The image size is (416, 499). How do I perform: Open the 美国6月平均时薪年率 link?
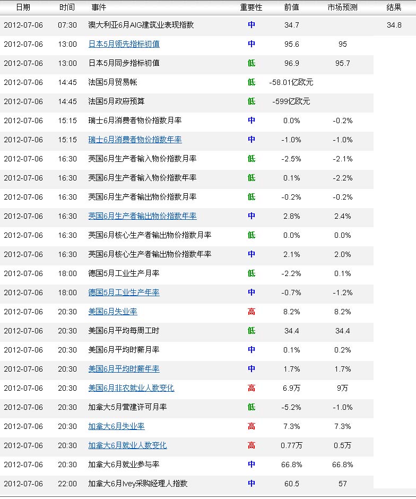[124, 369]
